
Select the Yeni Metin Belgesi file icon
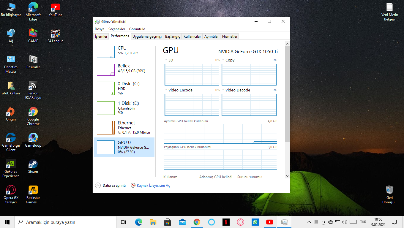coord(389,12)
